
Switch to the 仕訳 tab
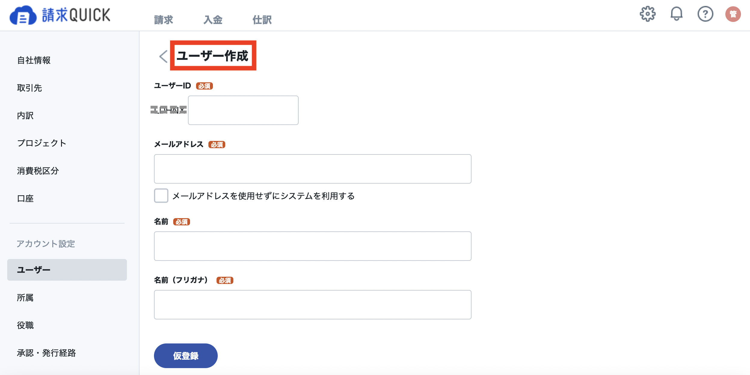tap(262, 20)
